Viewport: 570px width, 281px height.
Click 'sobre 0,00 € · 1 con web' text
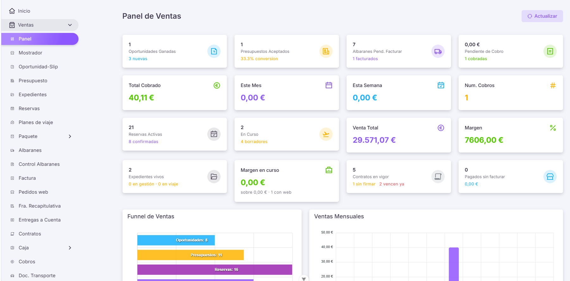266,192
